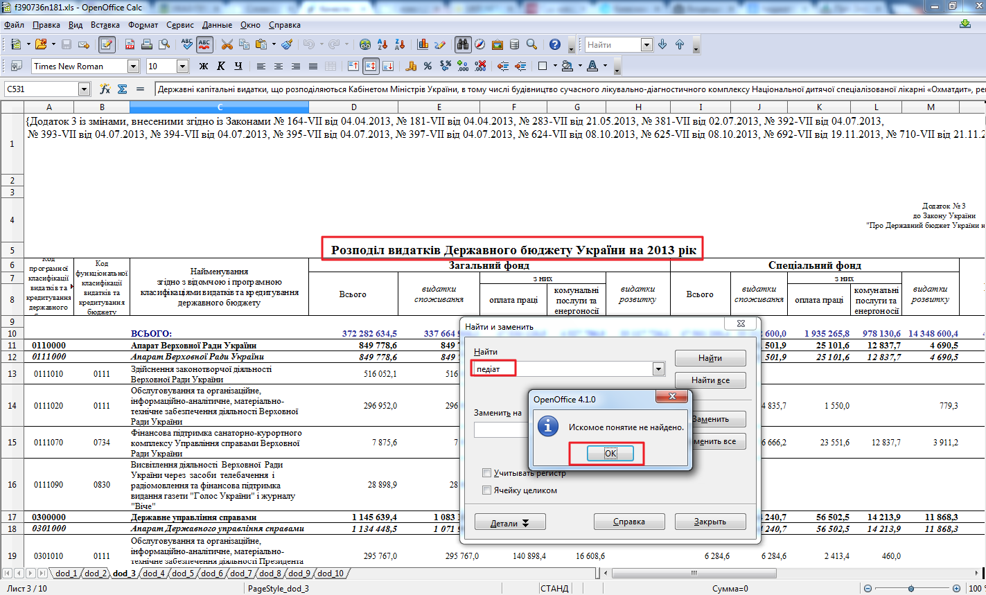
Task: Click the binoculars Find & Replace icon
Action: pos(463,44)
